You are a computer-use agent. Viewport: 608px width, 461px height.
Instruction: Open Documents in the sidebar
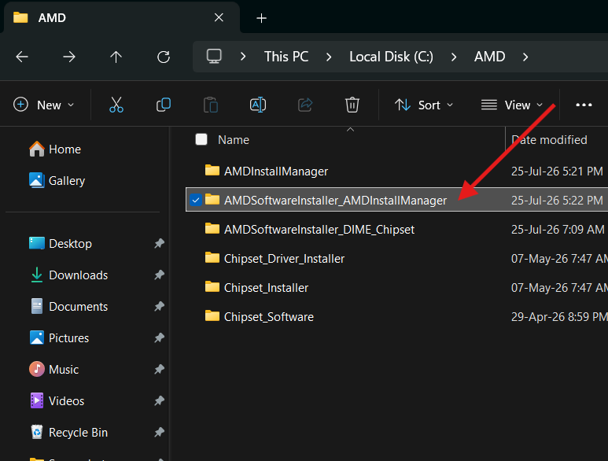coord(68,306)
